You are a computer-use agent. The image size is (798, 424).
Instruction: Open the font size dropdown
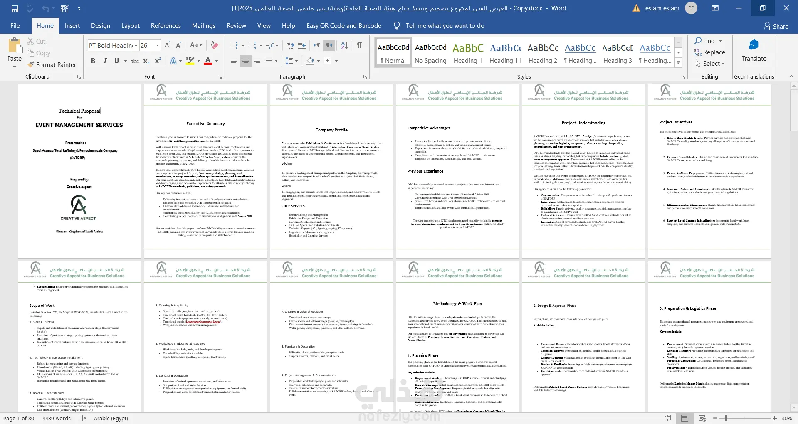[158, 45]
